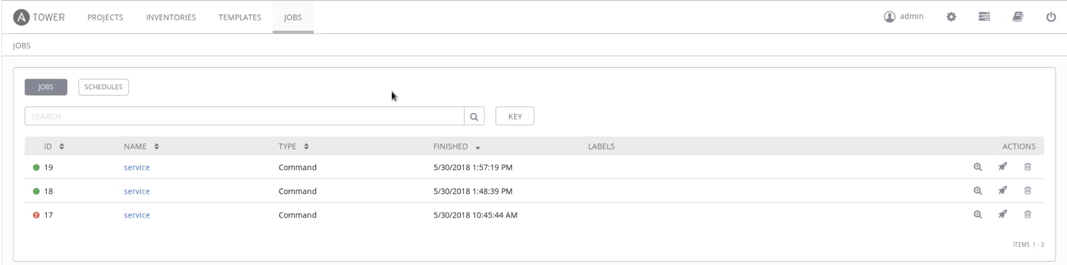Open the Templates menu
This screenshot has width=1067, height=265.
click(240, 18)
